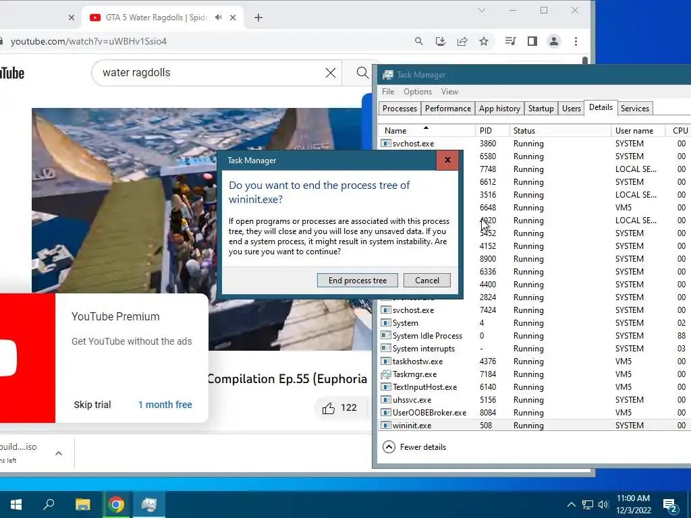691x518 pixels.
Task: Open taskbar search icon
Action: click(x=49, y=505)
